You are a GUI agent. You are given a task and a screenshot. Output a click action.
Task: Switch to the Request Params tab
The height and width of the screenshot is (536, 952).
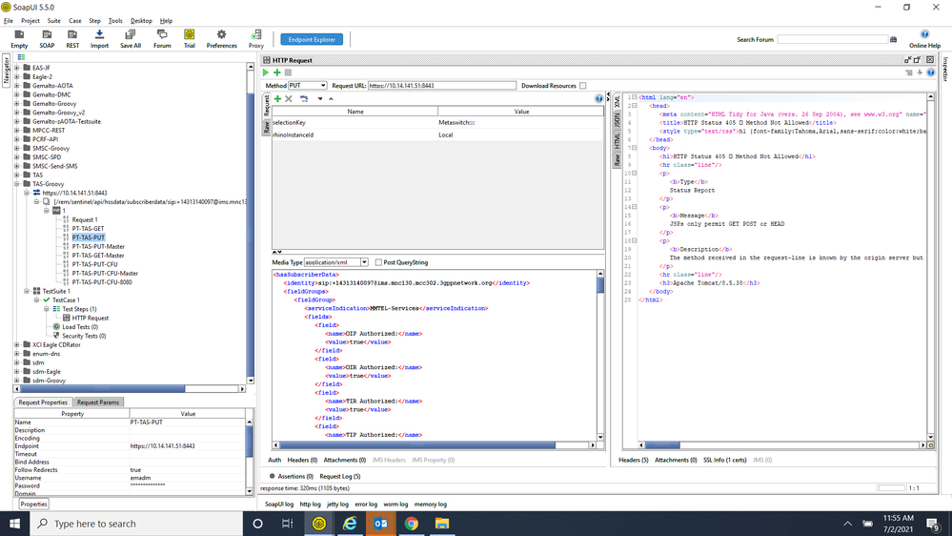pyautogui.click(x=98, y=402)
